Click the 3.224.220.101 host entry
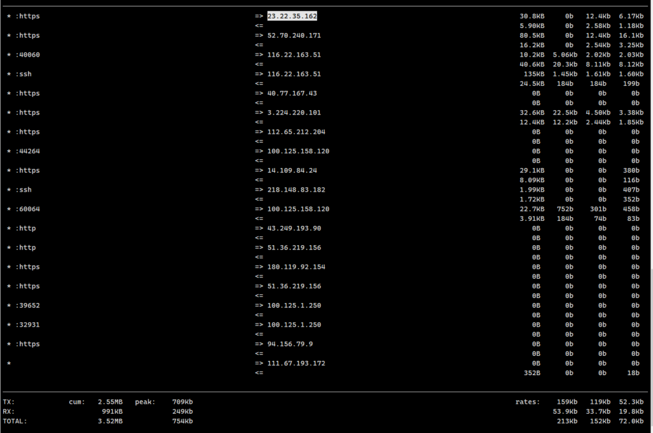The image size is (653, 433). pyautogui.click(x=294, y=113)
